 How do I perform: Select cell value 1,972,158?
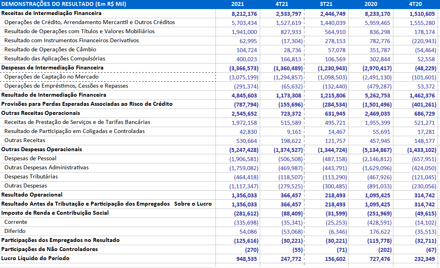244,123
